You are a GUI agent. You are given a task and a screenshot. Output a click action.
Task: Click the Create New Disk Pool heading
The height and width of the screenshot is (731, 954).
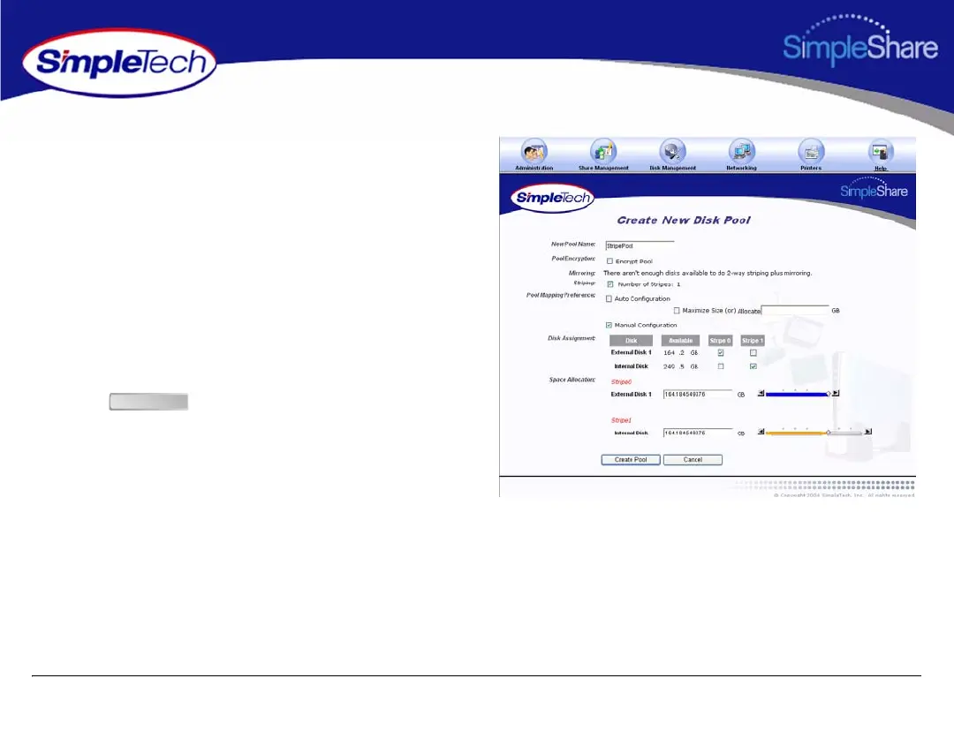[x=684, y=220]
